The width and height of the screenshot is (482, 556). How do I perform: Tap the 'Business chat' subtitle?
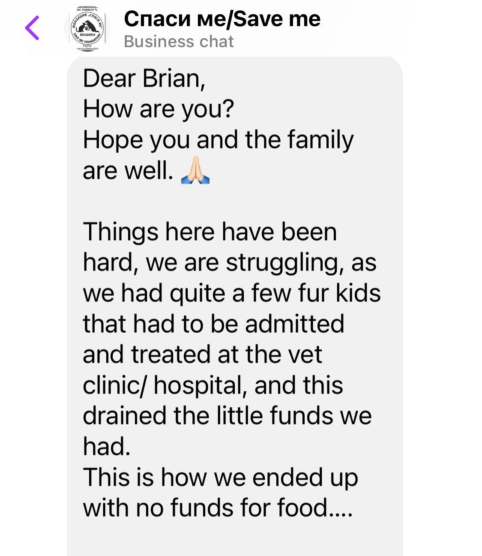[179, 42]
